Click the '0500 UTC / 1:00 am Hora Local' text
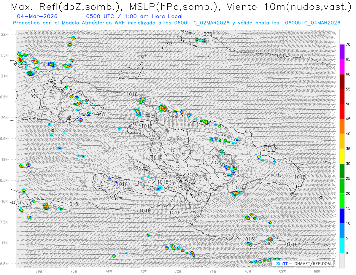 tap(134, 16)
